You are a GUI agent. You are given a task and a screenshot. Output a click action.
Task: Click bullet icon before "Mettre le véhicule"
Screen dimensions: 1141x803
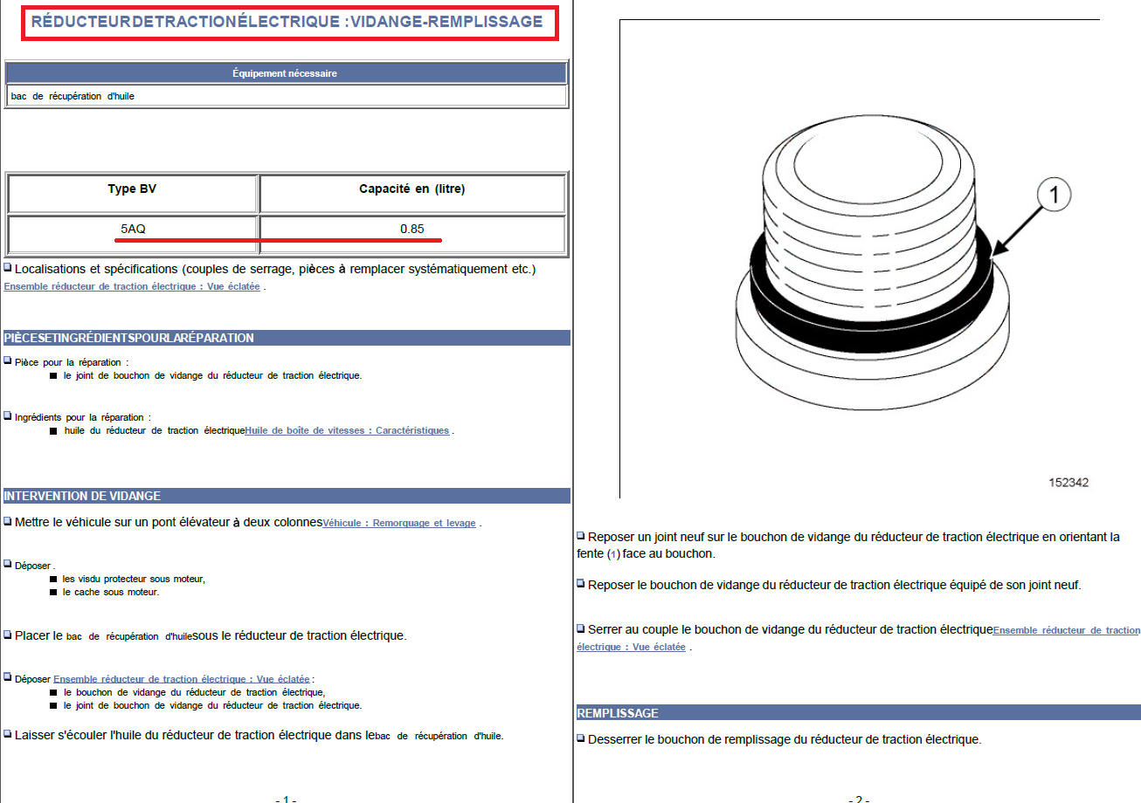tap(8, 522)
